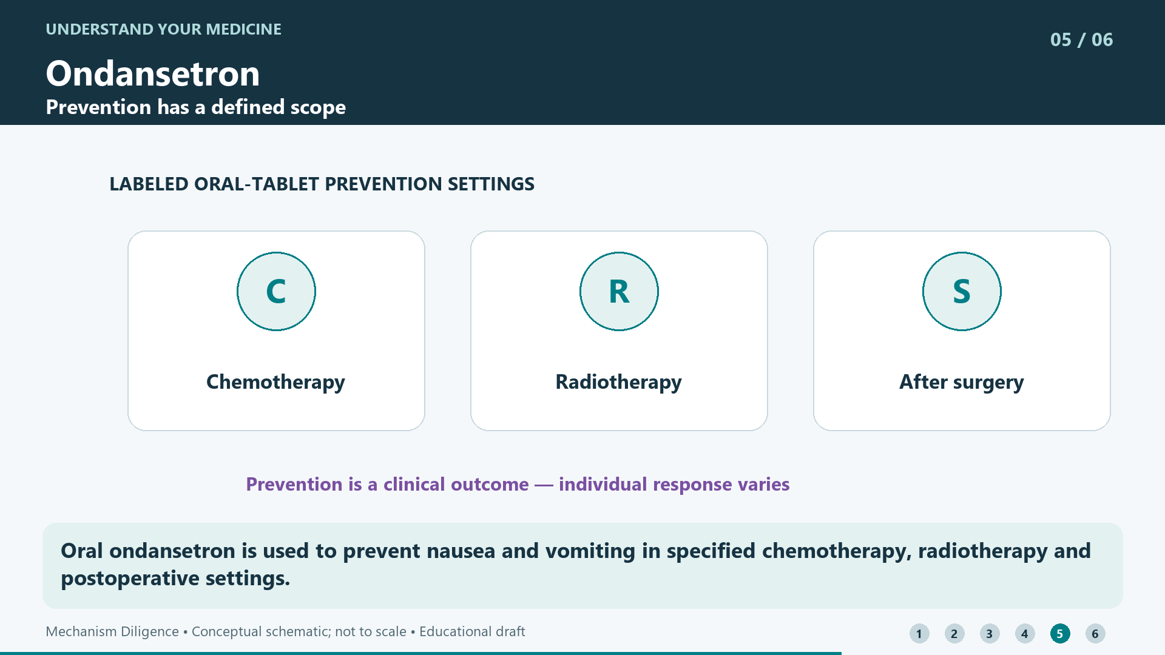
Task: Select the Radiotherapy card label
Action: pos(619,382)
